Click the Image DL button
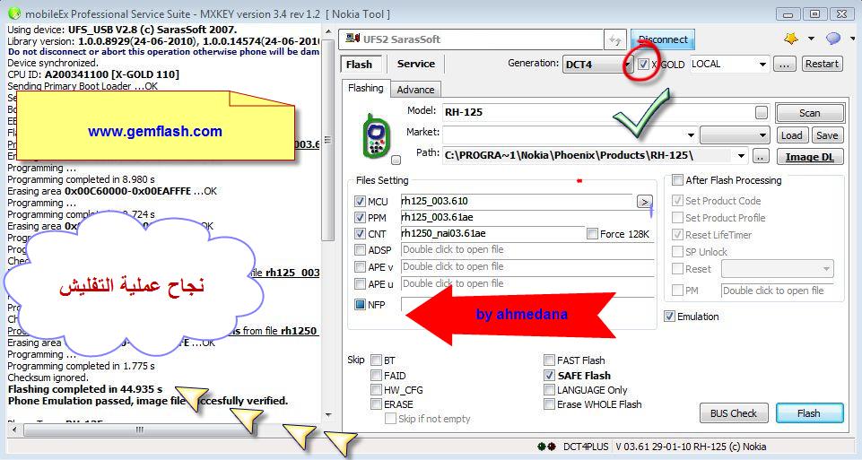This screenshot has width=862, height=460. click(x=810, y=157)
